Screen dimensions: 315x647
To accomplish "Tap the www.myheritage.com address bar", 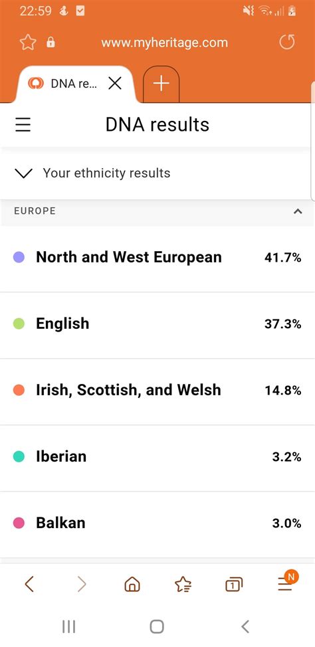I will [x=164, y=43].
